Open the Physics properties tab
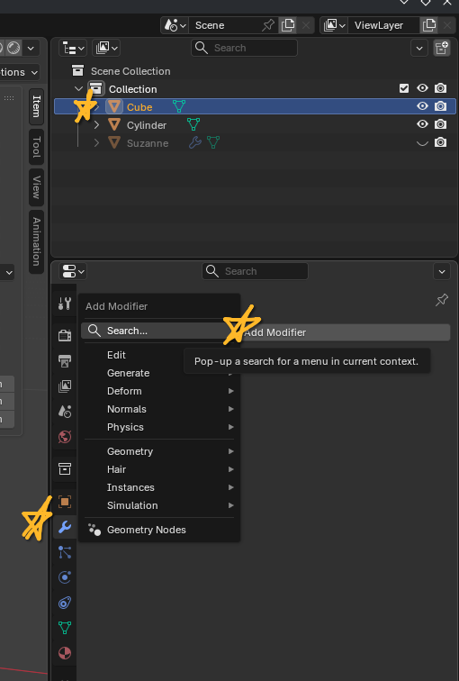Image resolution: width=459 pixels, height=681 pixels. click(65, 577)
